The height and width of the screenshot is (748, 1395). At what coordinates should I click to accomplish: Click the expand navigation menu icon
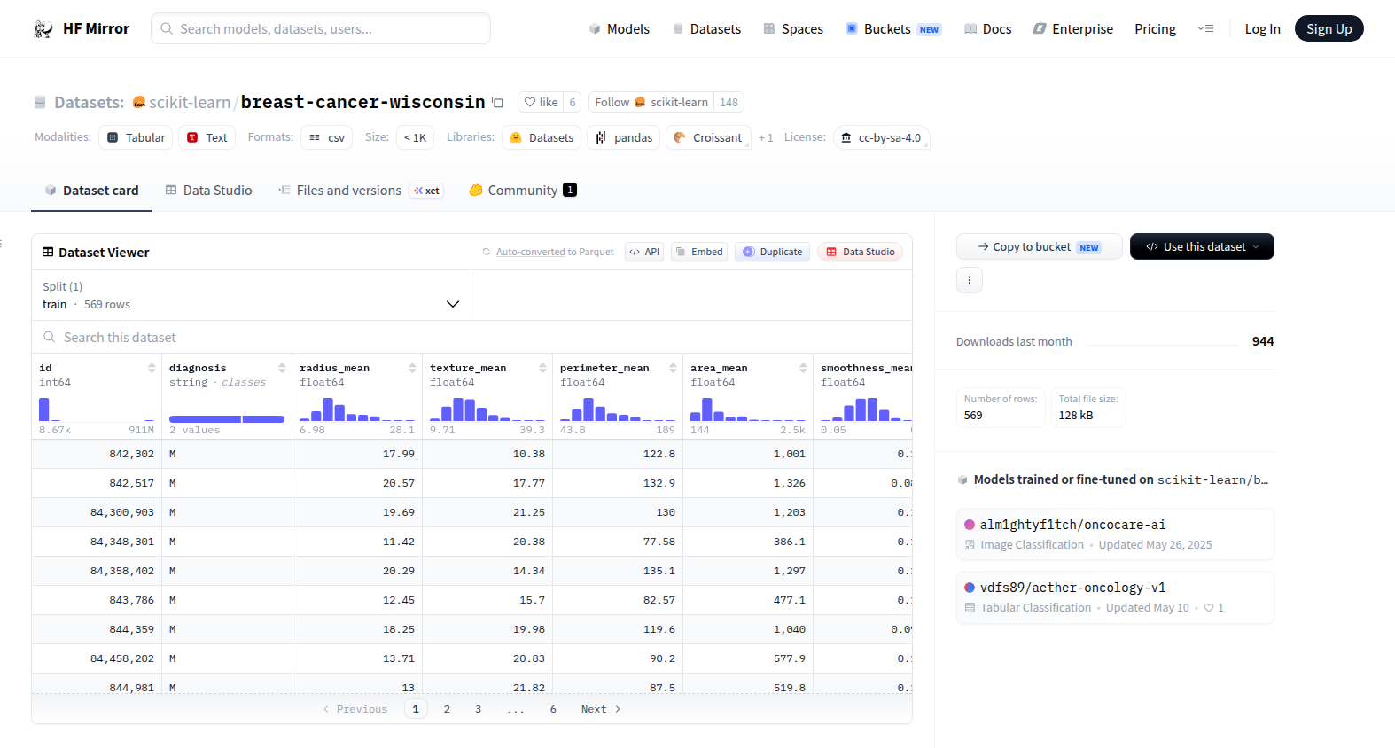[1205, 29]
